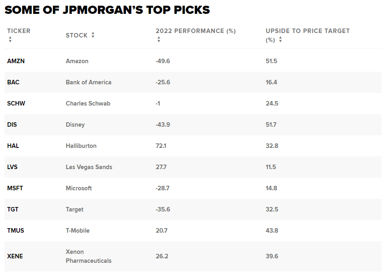Click the UPSIDE TO PRICE TARGET header text
This screenshot has height=273, width=382.
coord(308,31)
